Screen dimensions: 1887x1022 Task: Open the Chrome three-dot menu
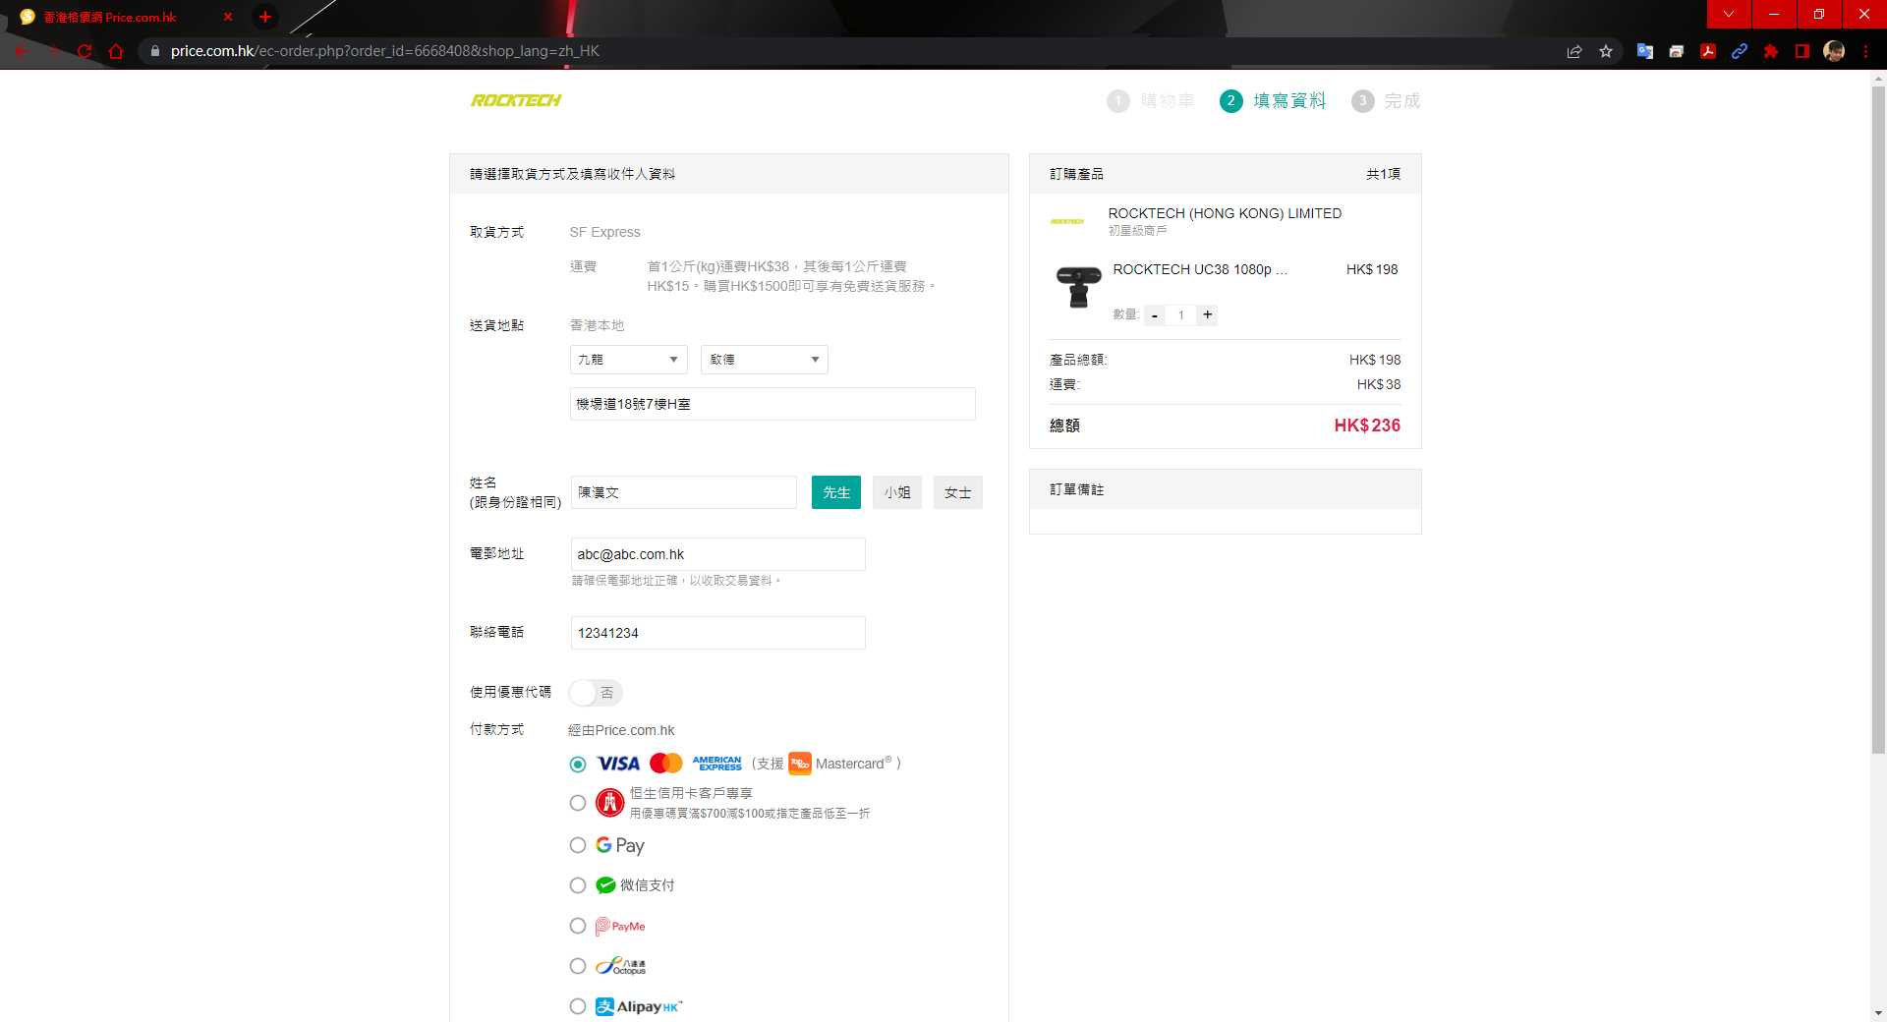tap(1865, 51)
